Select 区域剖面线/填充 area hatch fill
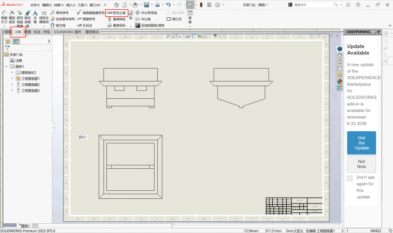Image resolution: width=393 pixels, height=233 pixels. [150, 25]
